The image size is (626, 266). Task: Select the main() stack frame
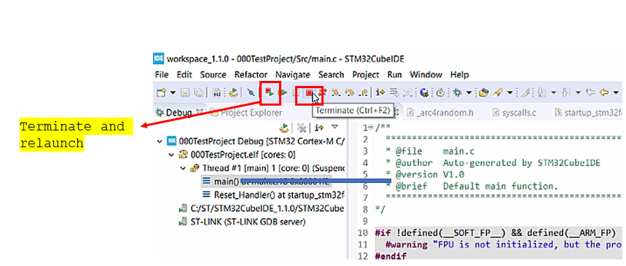coord(266,181)
